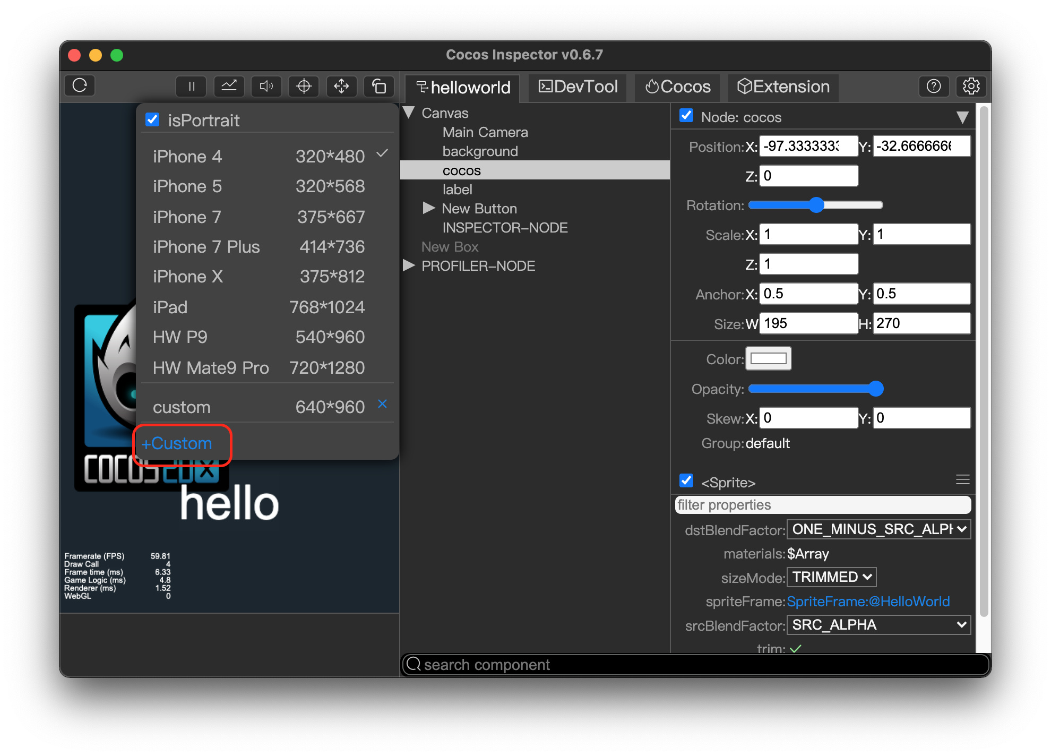Open settings gear icon
Screen dimensions: 1051x756
(971, 86)
